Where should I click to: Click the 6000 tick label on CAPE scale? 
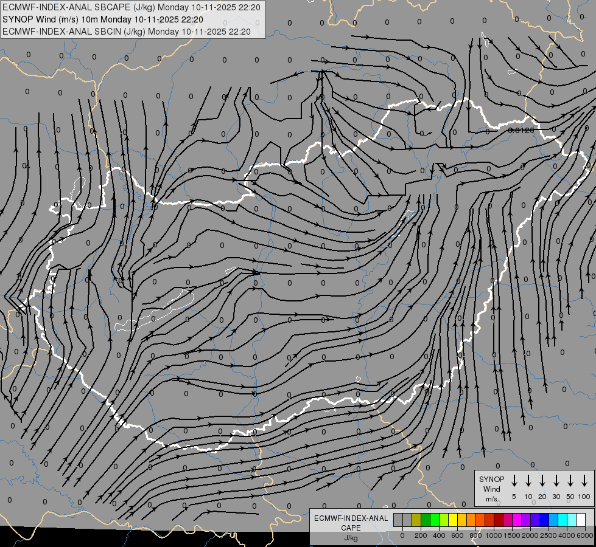585,535
